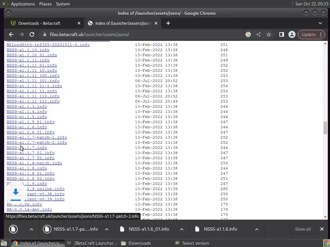Click the page vertical scrollbar thumb
This screenshot has height=247, width=330.
click(x=325, y=128)
